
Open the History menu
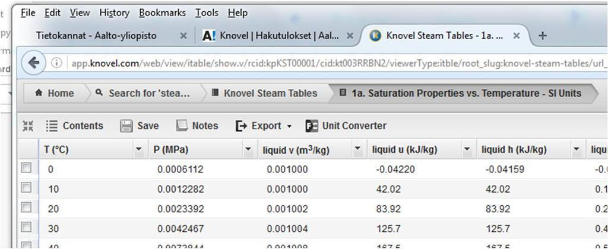[115, 13]
